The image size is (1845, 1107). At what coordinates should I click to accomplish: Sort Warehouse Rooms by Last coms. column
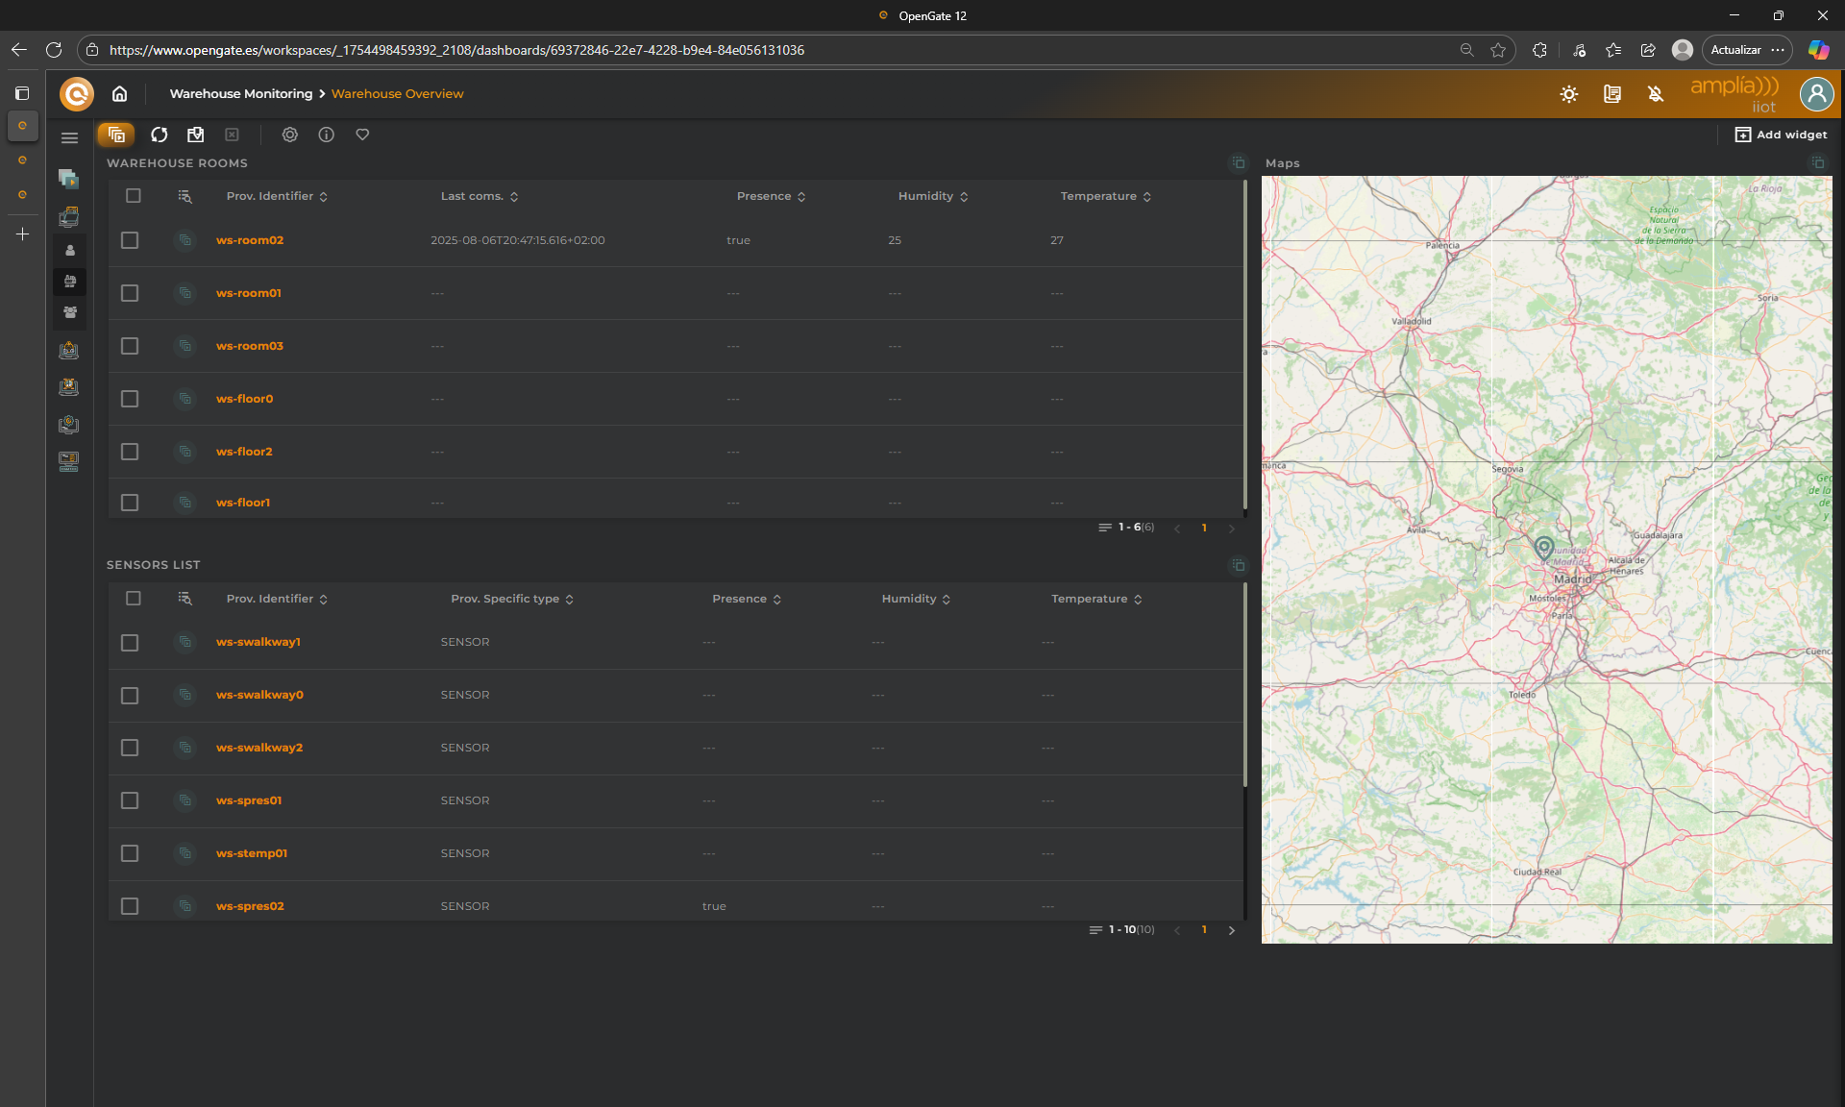click(x=479, y=196)
